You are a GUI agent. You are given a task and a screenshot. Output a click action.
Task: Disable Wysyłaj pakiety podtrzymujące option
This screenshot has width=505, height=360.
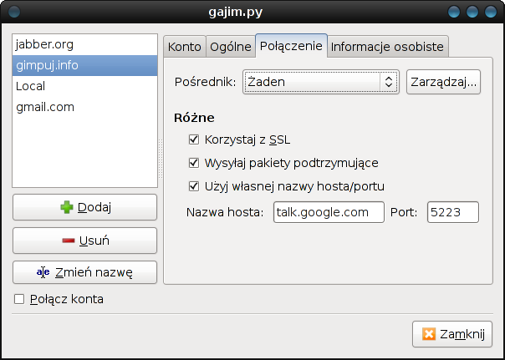point(194,163)
